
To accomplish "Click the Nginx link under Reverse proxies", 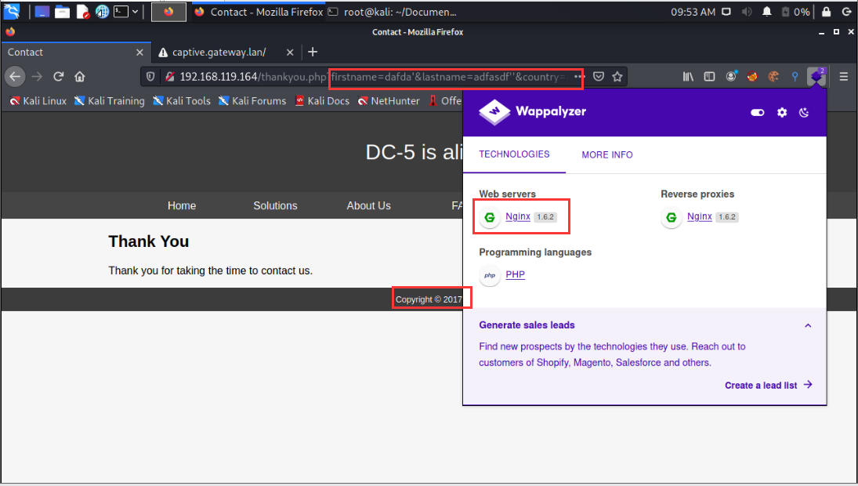I will (699, 216).
